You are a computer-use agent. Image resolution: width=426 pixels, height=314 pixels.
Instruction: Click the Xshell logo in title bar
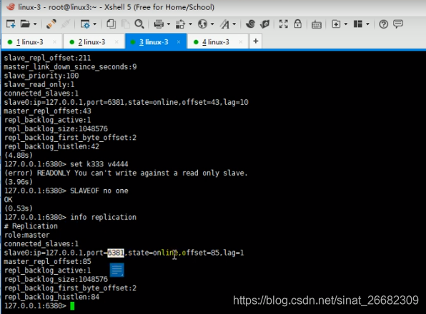[x=11, y=6]
